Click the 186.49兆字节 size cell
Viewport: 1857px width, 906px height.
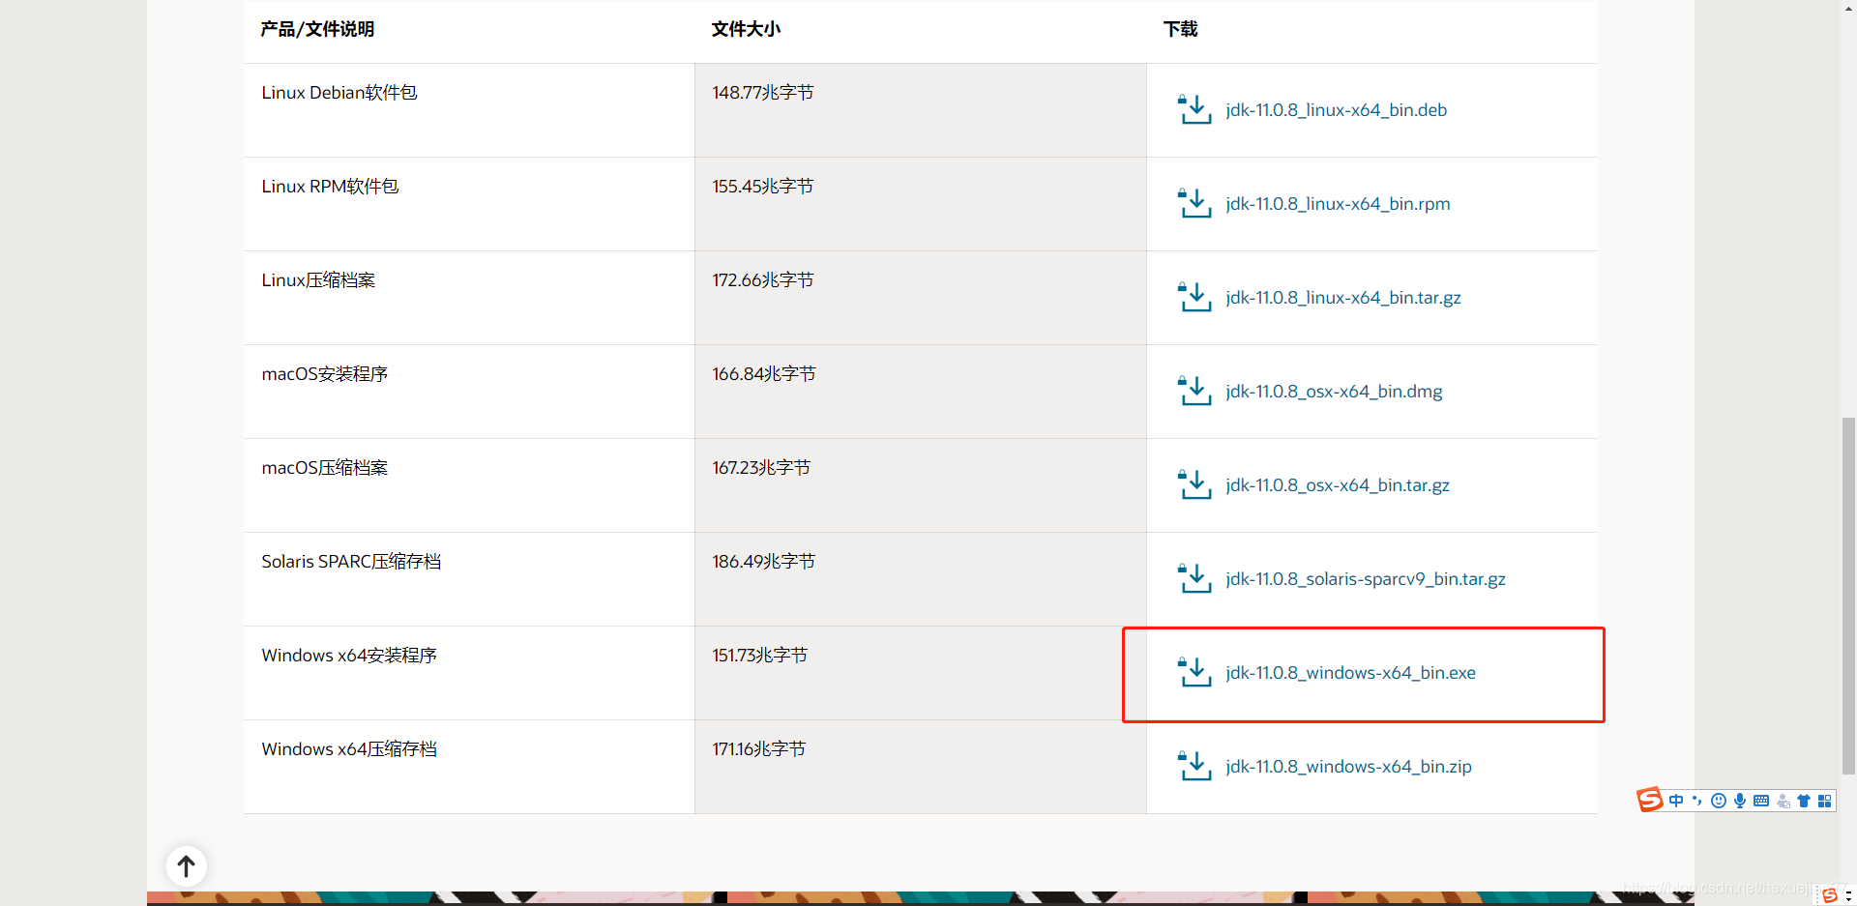click(x=921, y=579)
